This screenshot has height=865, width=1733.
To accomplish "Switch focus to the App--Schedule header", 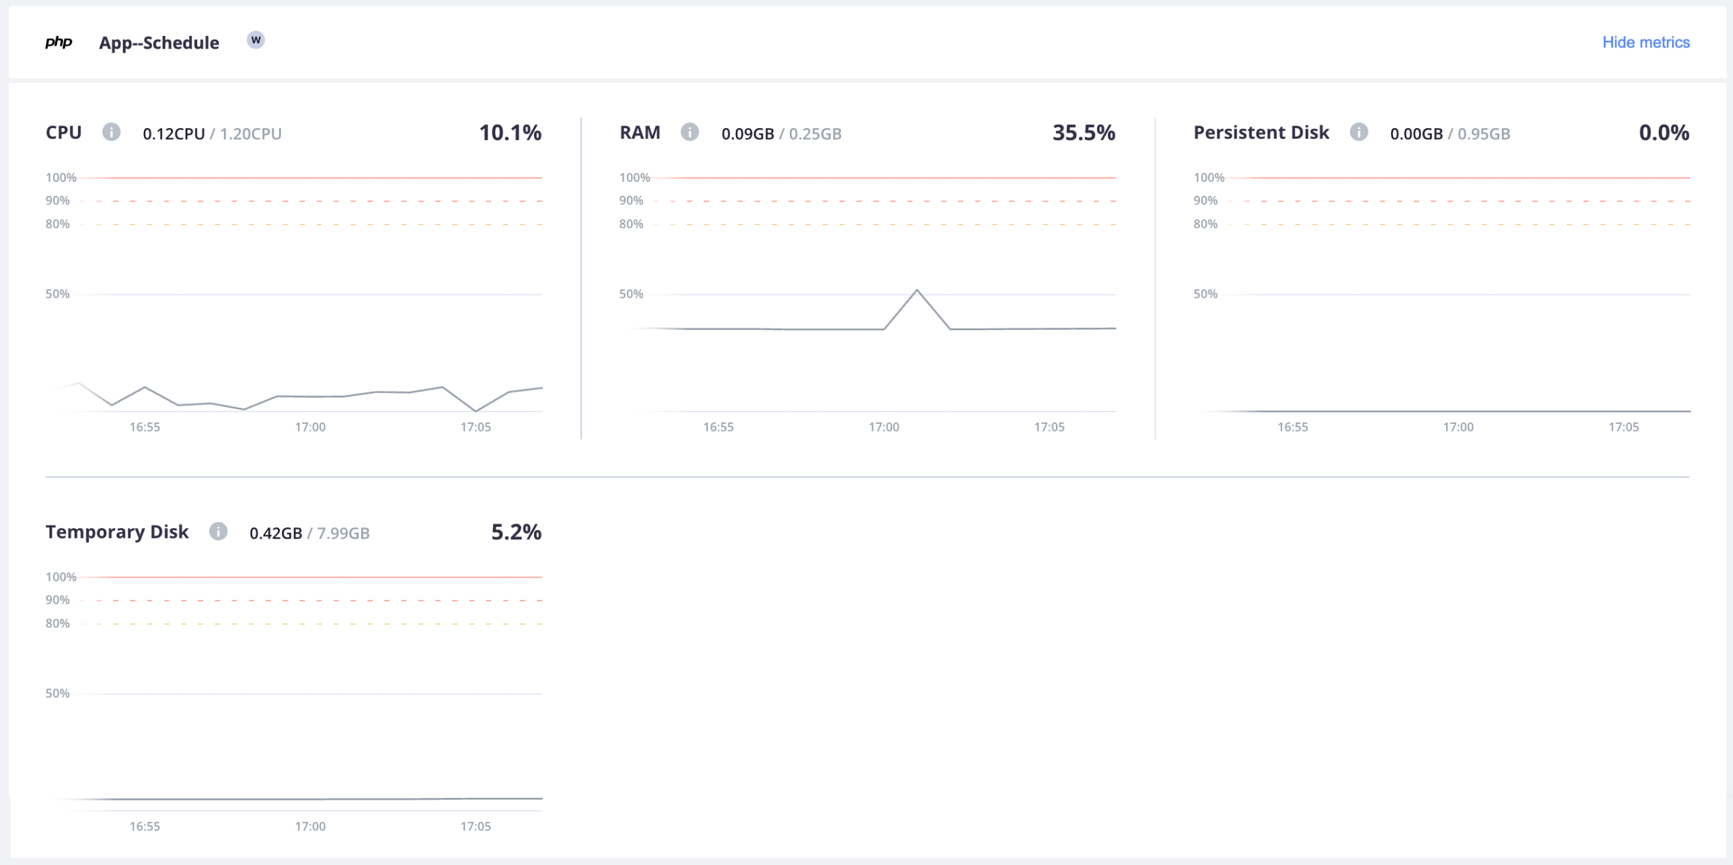I will point(159,42).
